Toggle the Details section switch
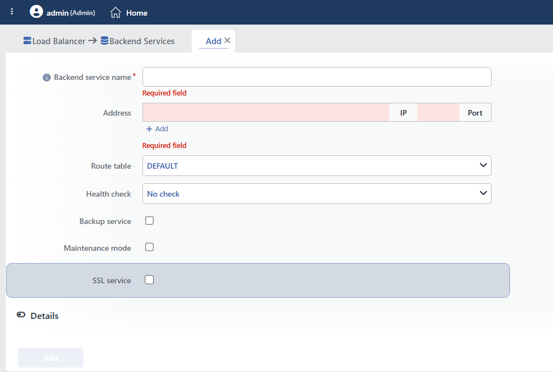Viewport: 553px width, 372px height. 21,315
